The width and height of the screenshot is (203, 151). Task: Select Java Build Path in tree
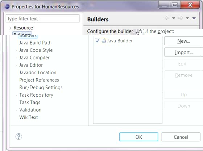[36, 43]
